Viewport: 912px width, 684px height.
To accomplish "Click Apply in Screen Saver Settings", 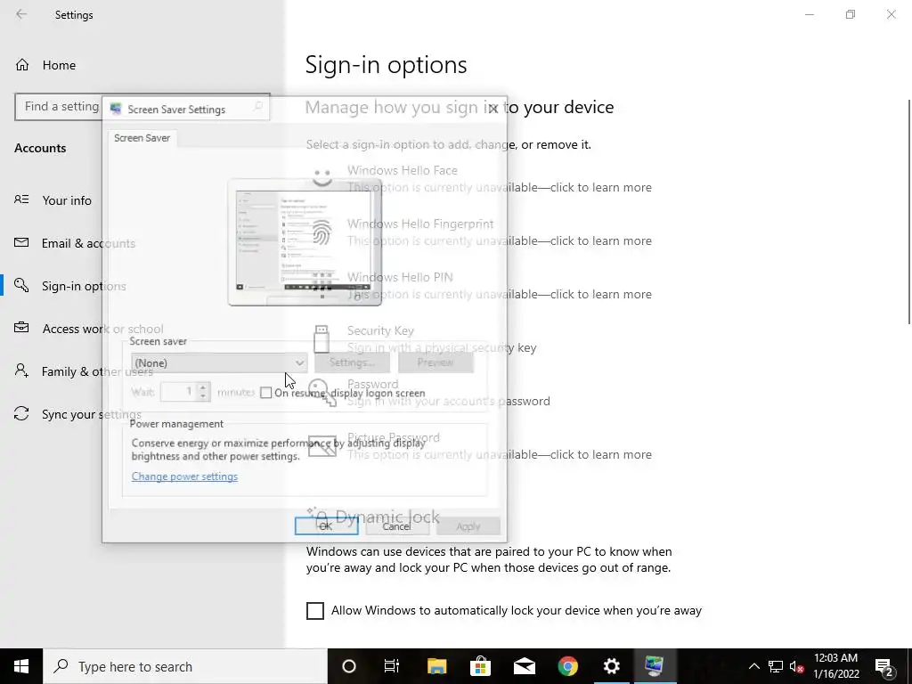I will [x=468, y=525].
